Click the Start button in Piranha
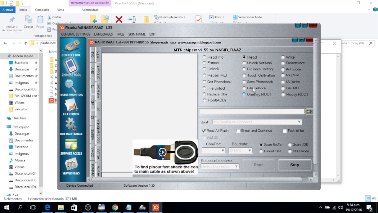The width and height of the screenshot is (378, 213). click(258, 165)
